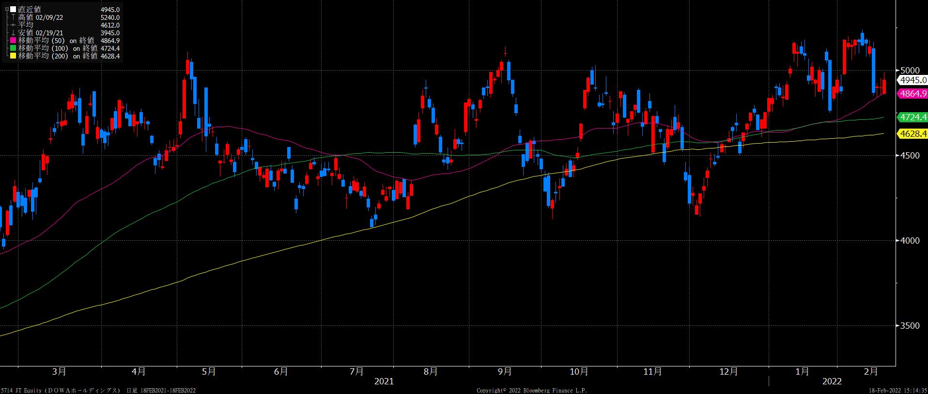Click the white 4945.0 price label on axis

[x=912, y=80]
